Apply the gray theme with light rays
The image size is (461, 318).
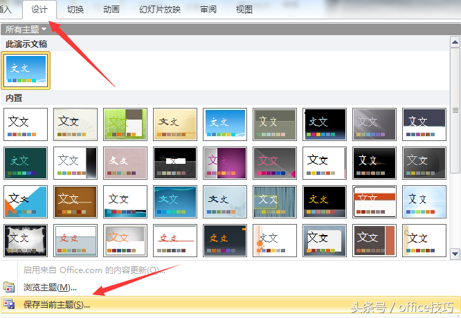tap(374, 124)
